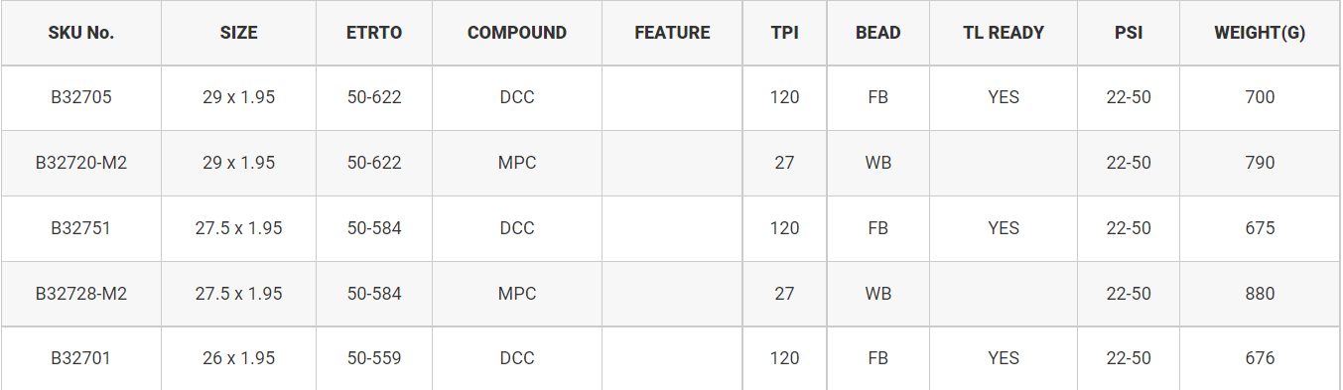Click the weight value 700
The height and width of the screenshot is (390, 1343).
coord(1260,97)
